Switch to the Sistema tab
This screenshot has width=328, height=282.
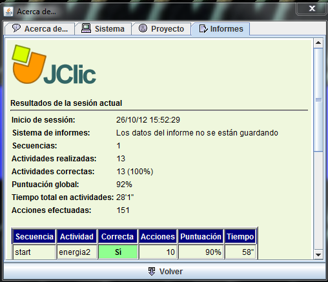click(103, 29)
